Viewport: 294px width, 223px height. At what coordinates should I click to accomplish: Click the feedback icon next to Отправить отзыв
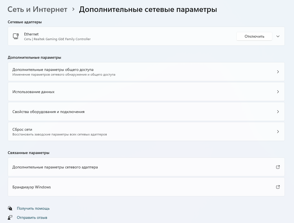point(10,217)
